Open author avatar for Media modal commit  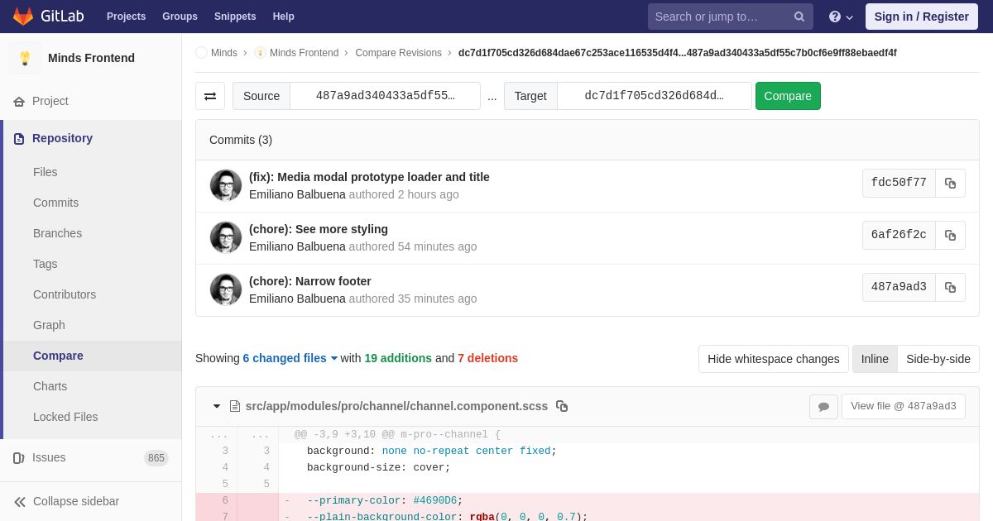coord(226,185)
